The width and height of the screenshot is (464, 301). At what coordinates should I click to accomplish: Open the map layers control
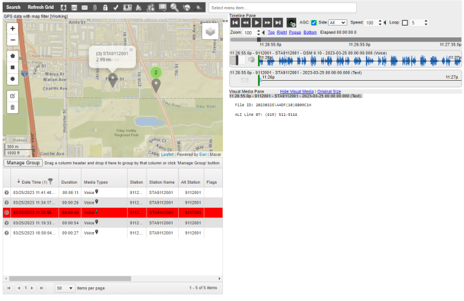[x=210, y=31]
